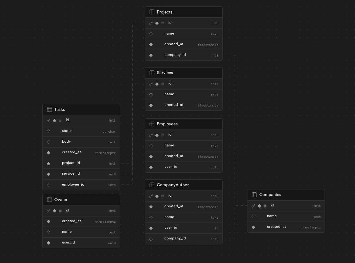Click the hash identity icon in Projects id row

click(163, 23)
